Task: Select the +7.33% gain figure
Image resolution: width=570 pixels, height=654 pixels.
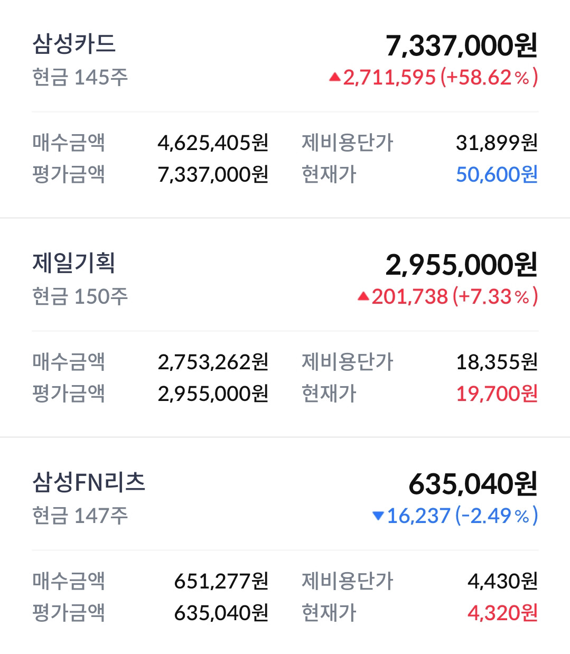Action: coord(495,297)
